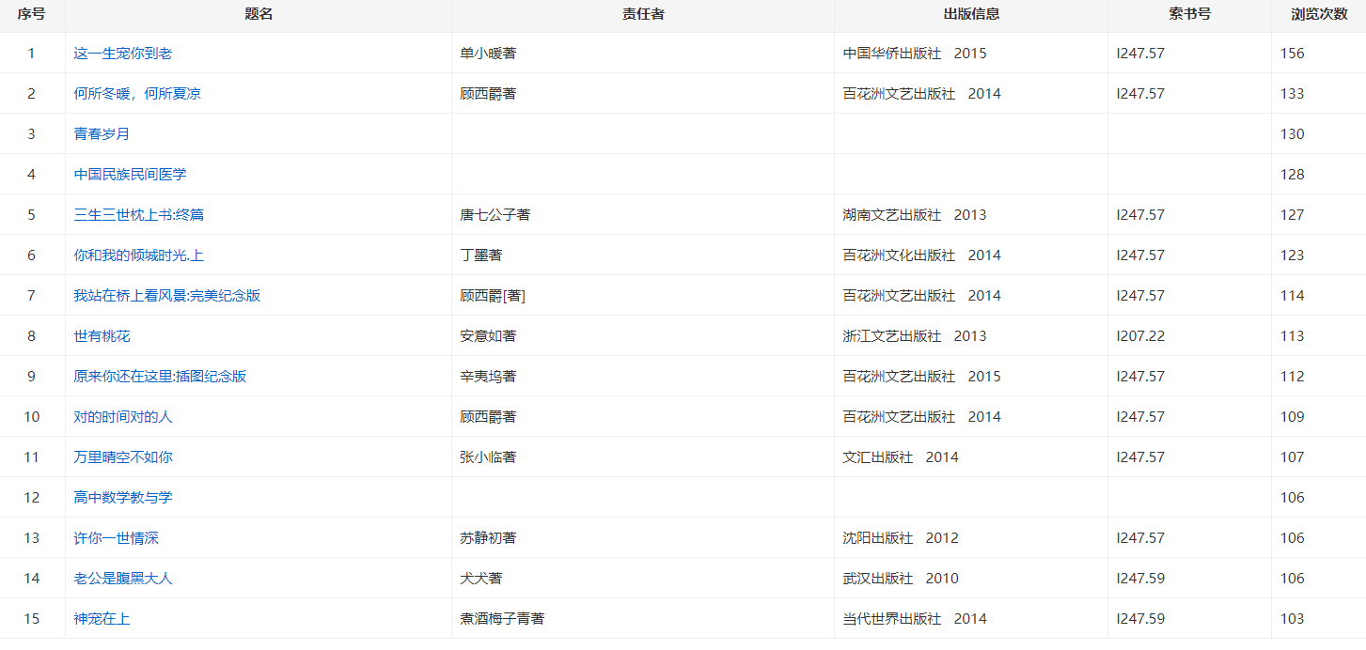Select view count 114
The height and width of the screenshot is (650, 1366).
[x=1293, y=296]
